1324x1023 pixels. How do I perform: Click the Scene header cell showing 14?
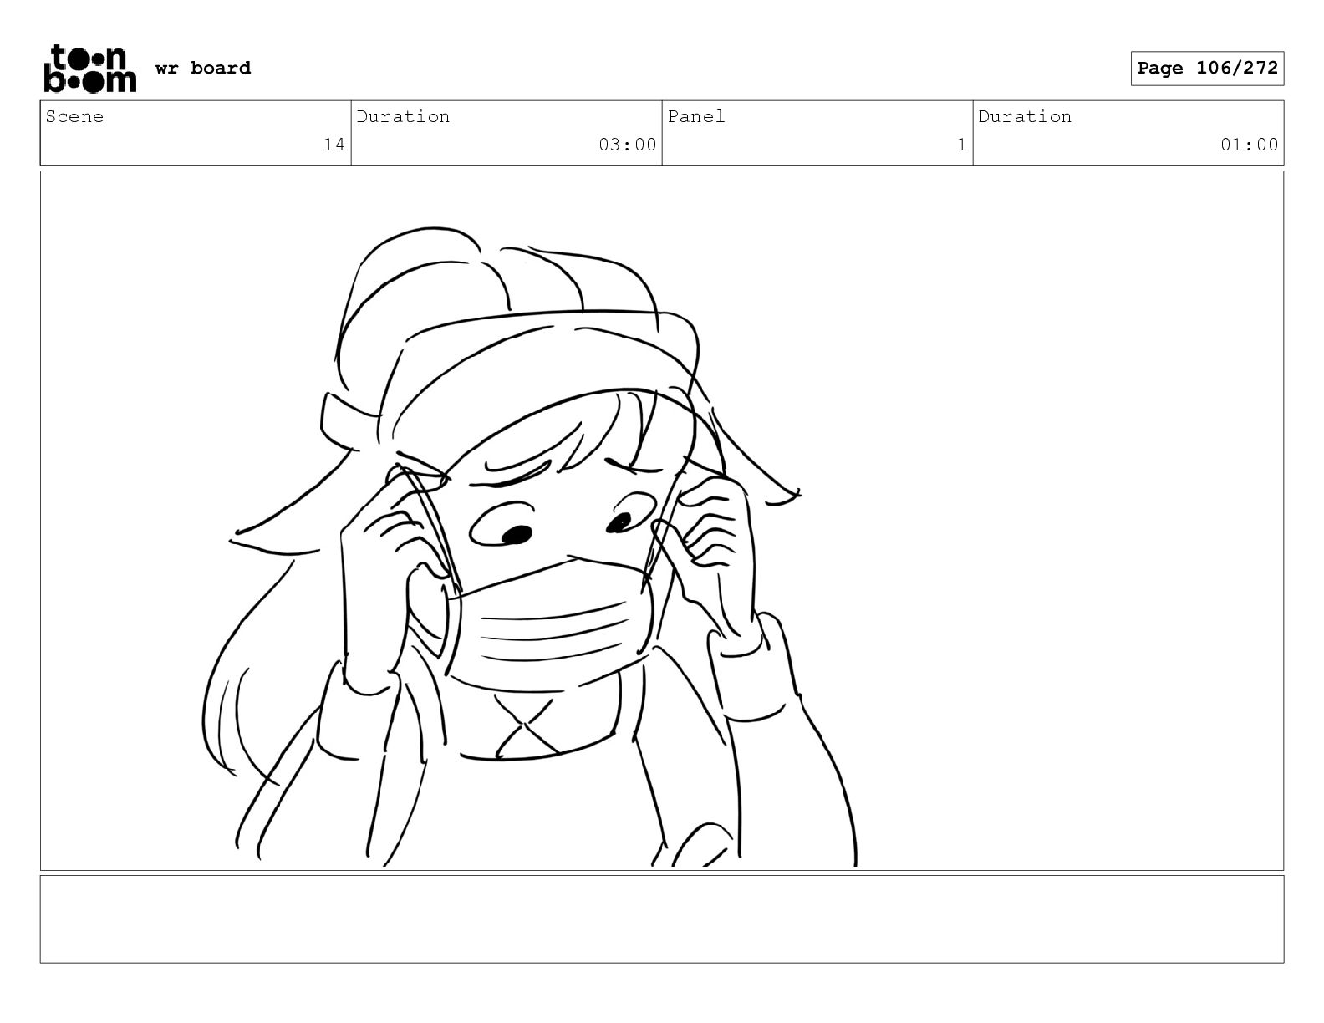pos(196,133)
